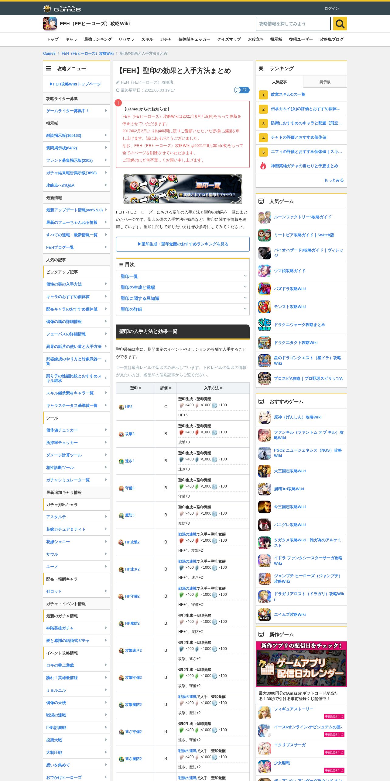
Task: Click the app release calendar banner
Action: (x=301, y=664)
